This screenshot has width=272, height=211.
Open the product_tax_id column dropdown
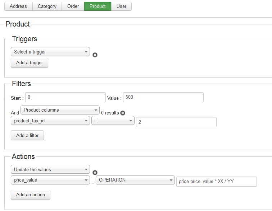(x=50, y=121)
